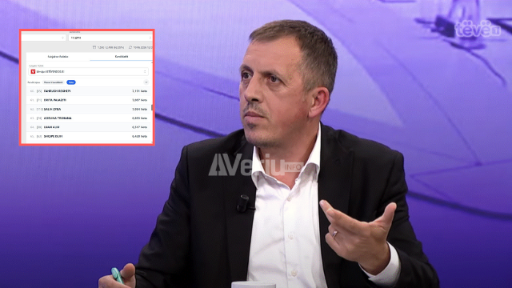The image size is (512, 288).
Task: Select the FAHRUSH REXHEPI candidate row
Action: tap(89, 91)
